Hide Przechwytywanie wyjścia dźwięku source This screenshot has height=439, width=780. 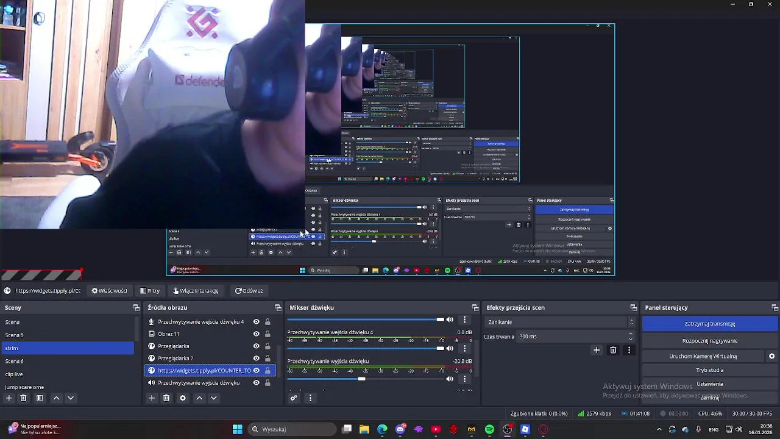(256, 383)
